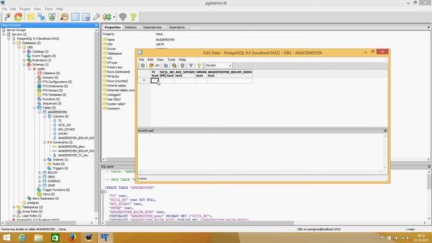Select the FTS Dictionaries (0) node

[55, 86]
